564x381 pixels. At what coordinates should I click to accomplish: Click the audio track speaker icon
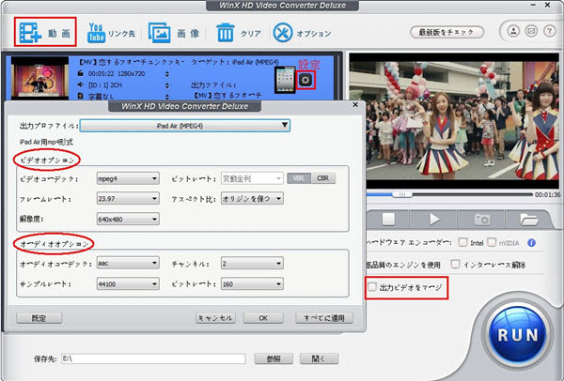81,84
